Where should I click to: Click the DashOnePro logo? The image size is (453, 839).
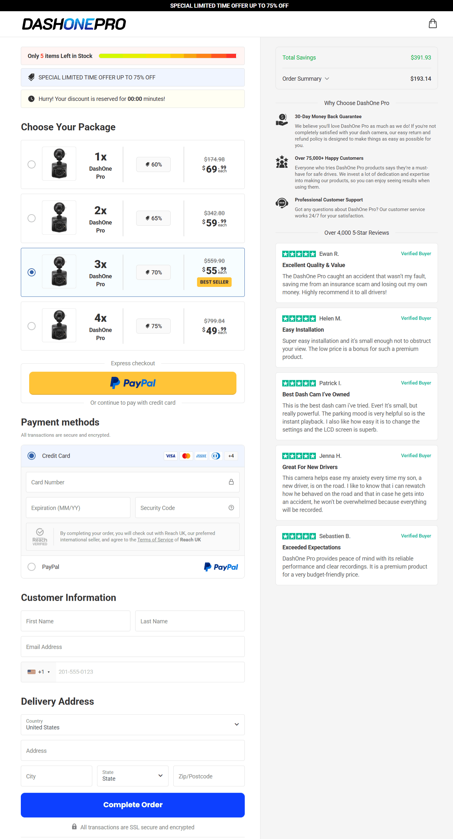74,24
